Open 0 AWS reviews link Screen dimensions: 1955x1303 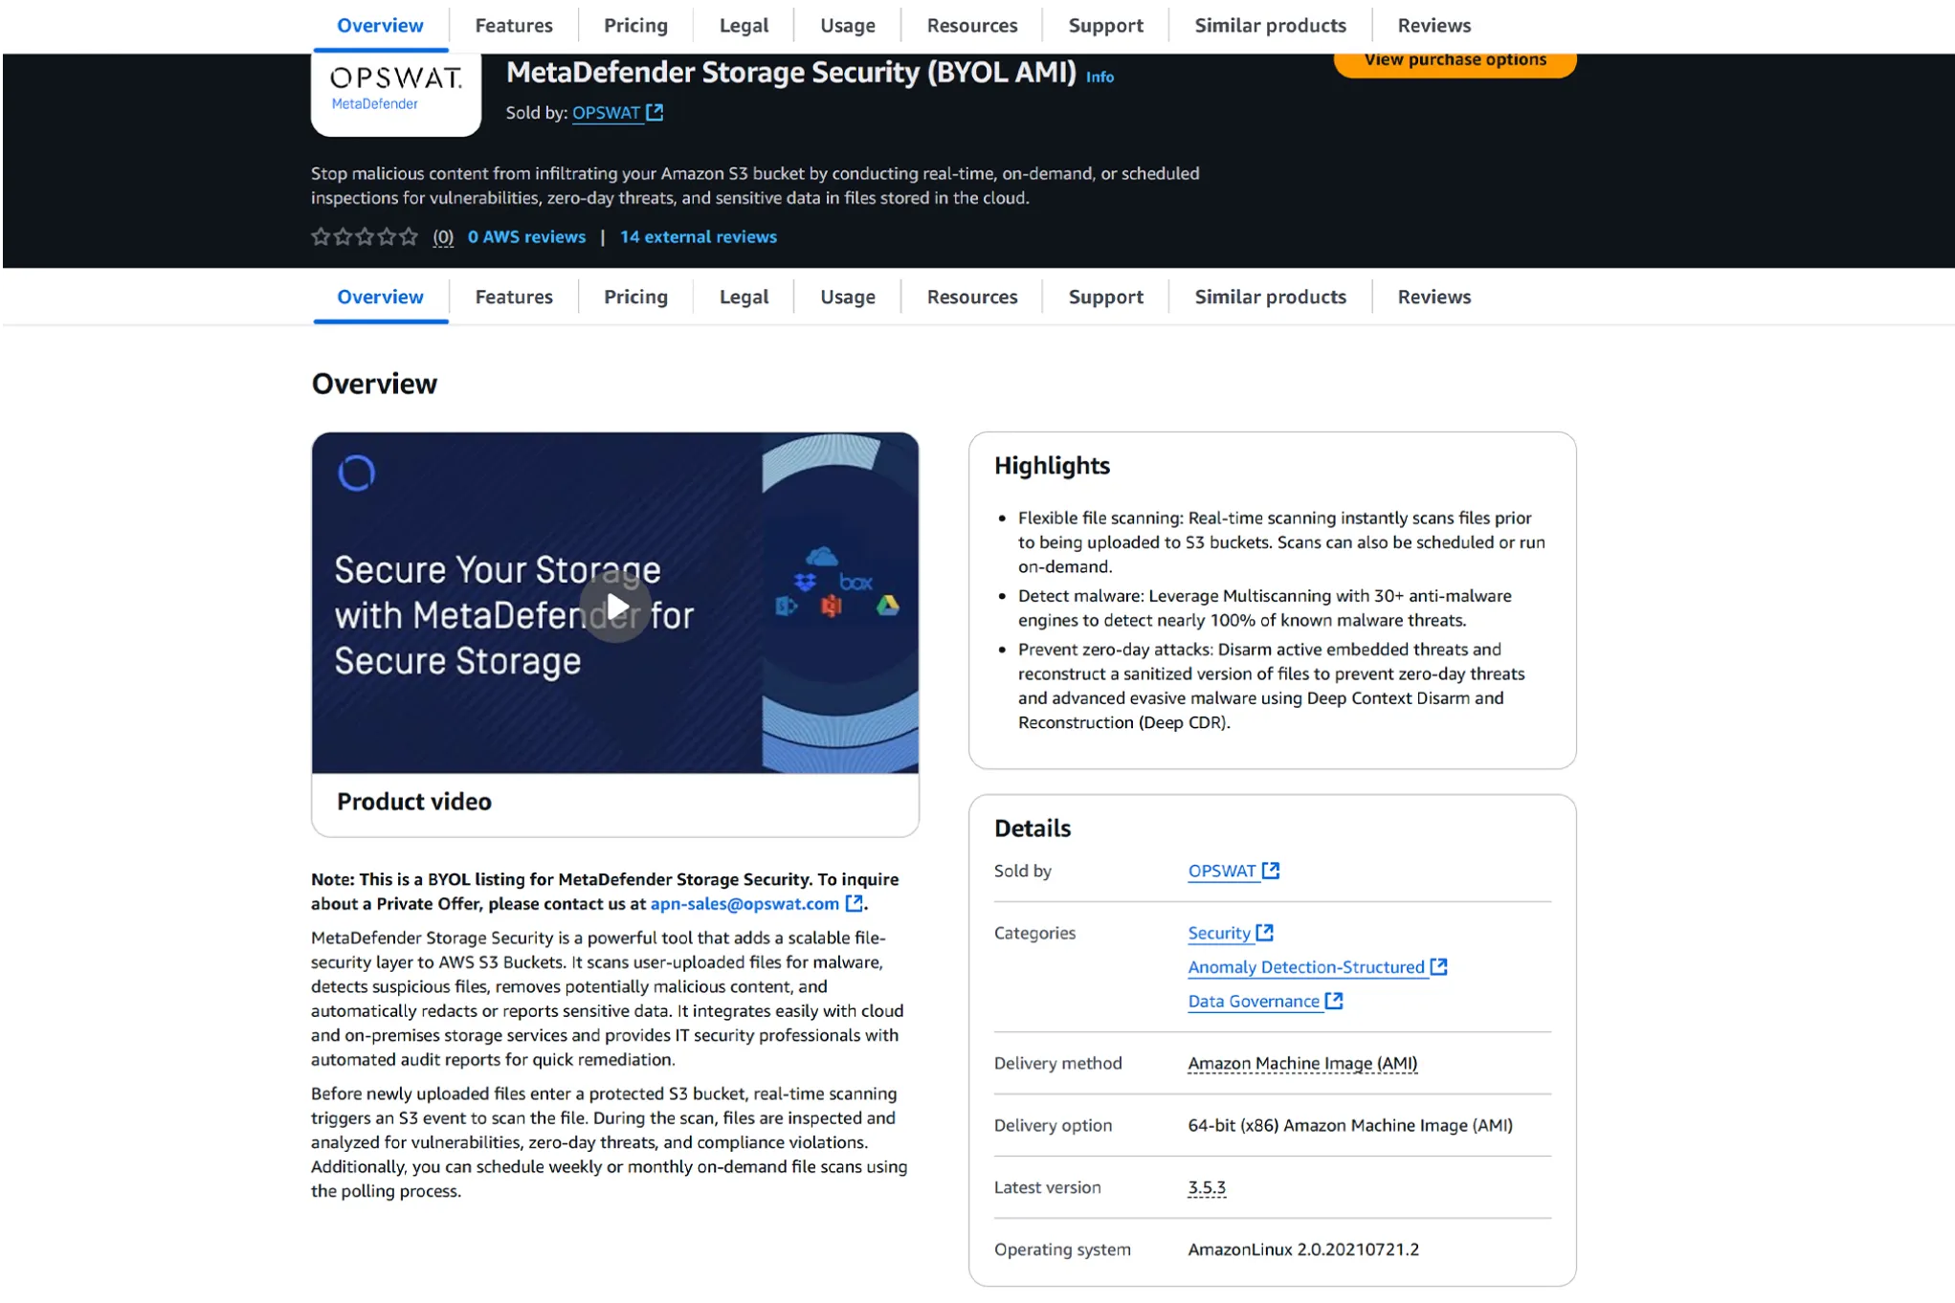point(526,236)
